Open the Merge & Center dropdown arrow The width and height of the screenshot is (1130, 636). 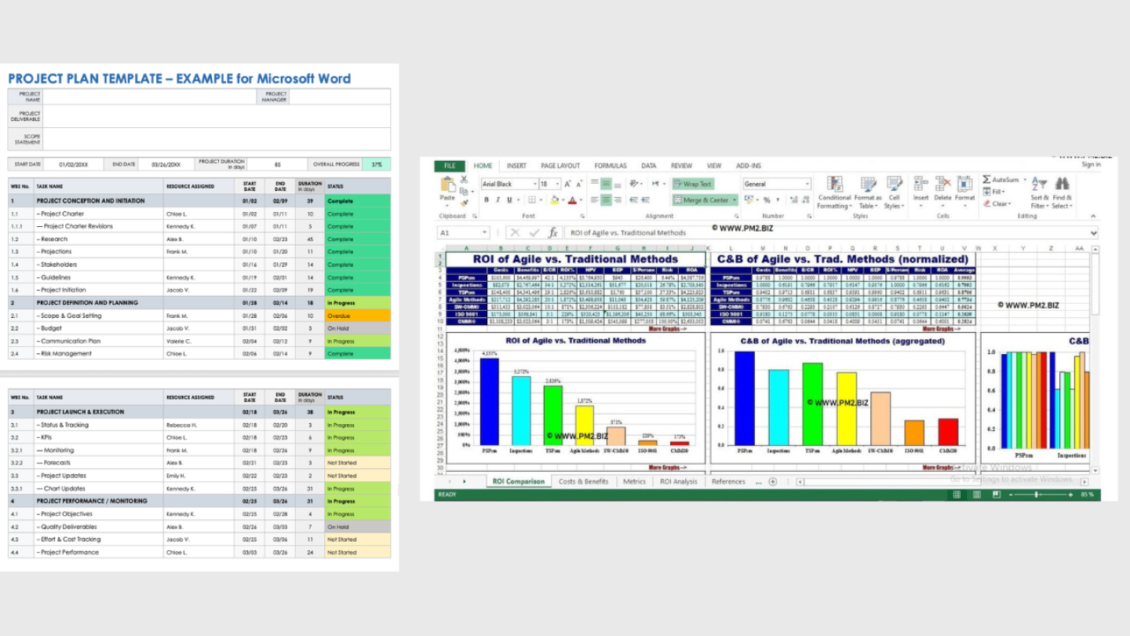coord(734,199)
